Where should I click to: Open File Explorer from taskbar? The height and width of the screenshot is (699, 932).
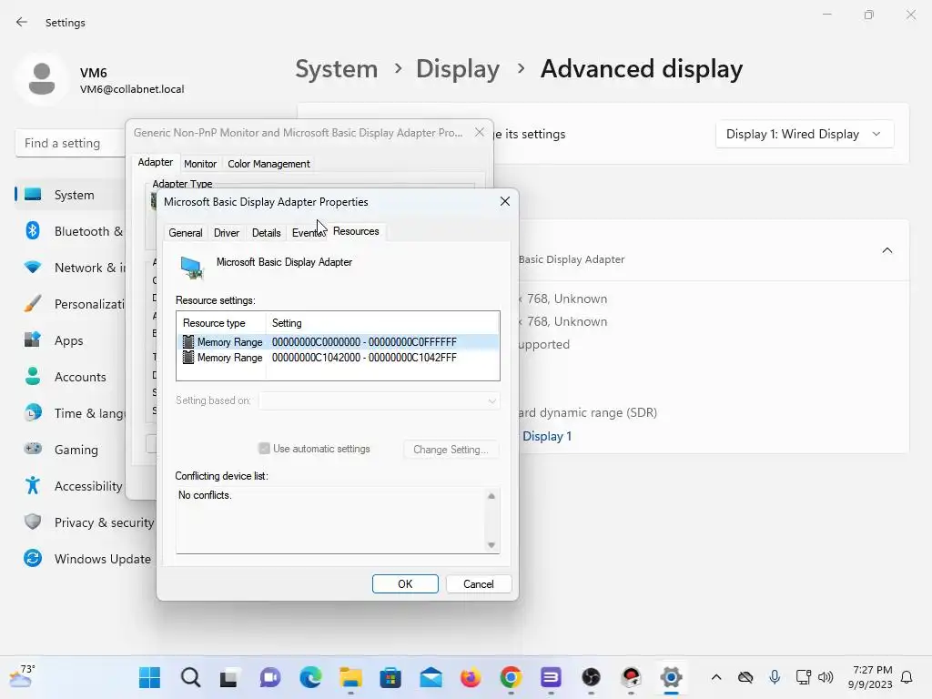click(350, 677)
